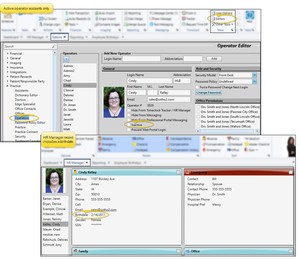Click the Emergency panel header icon
The image size is (299, 260).
187,172
